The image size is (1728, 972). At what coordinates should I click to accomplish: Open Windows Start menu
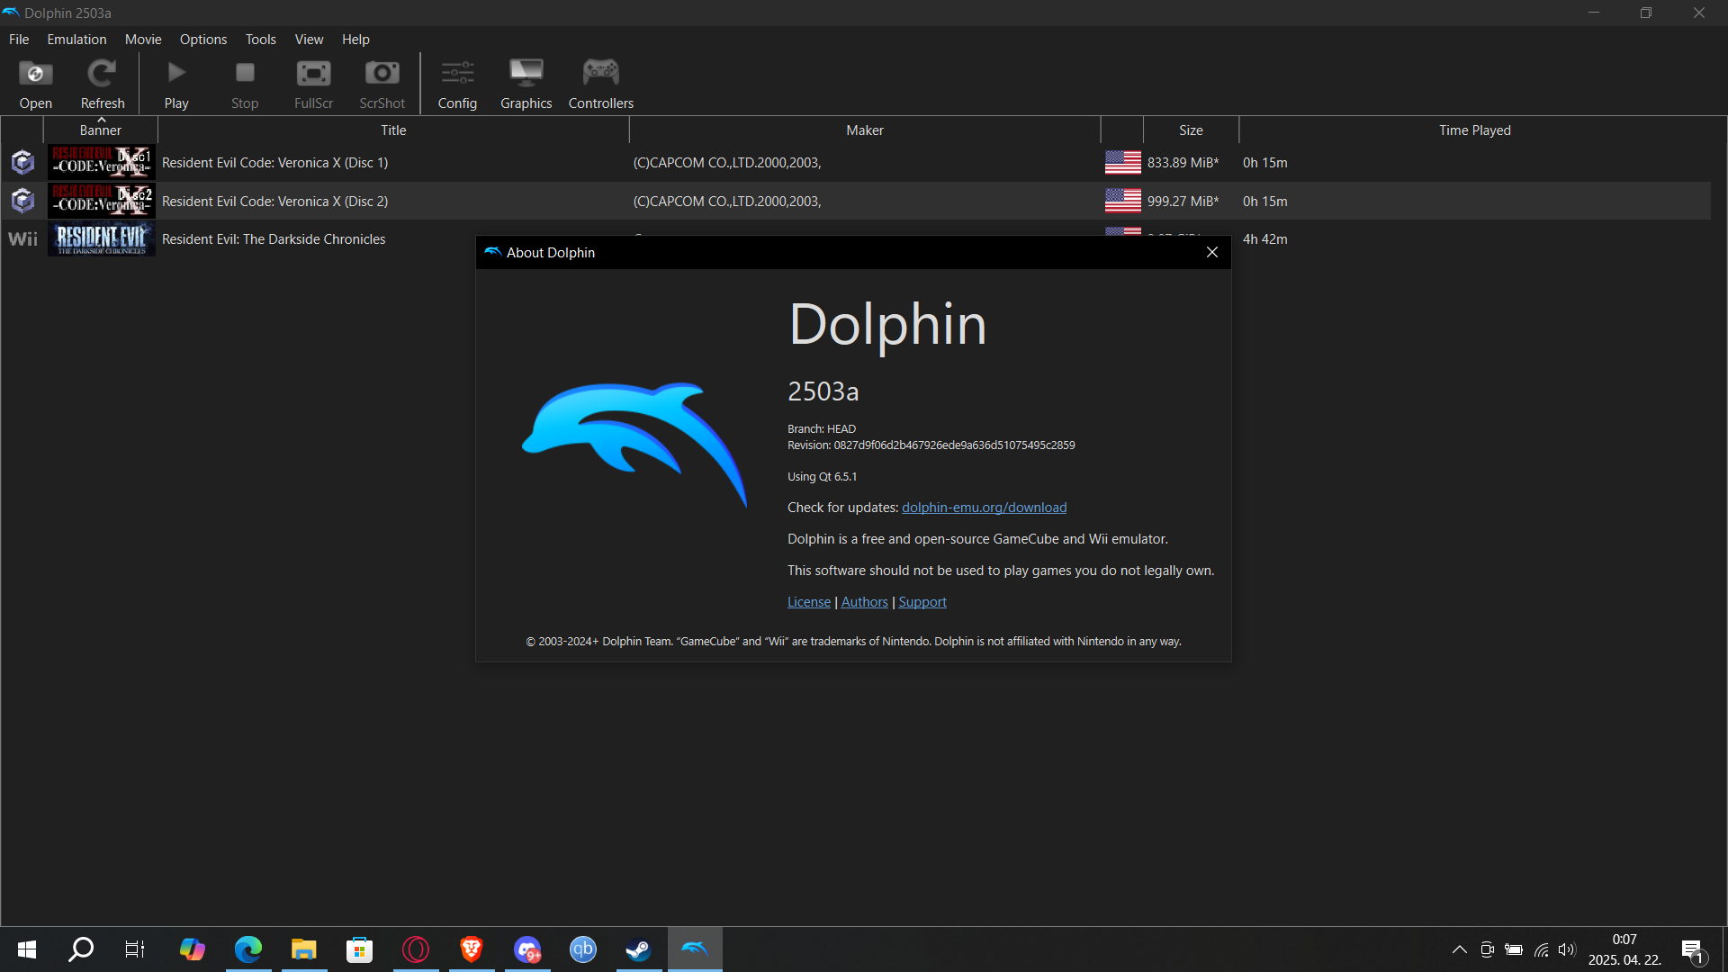click(26, 949)
